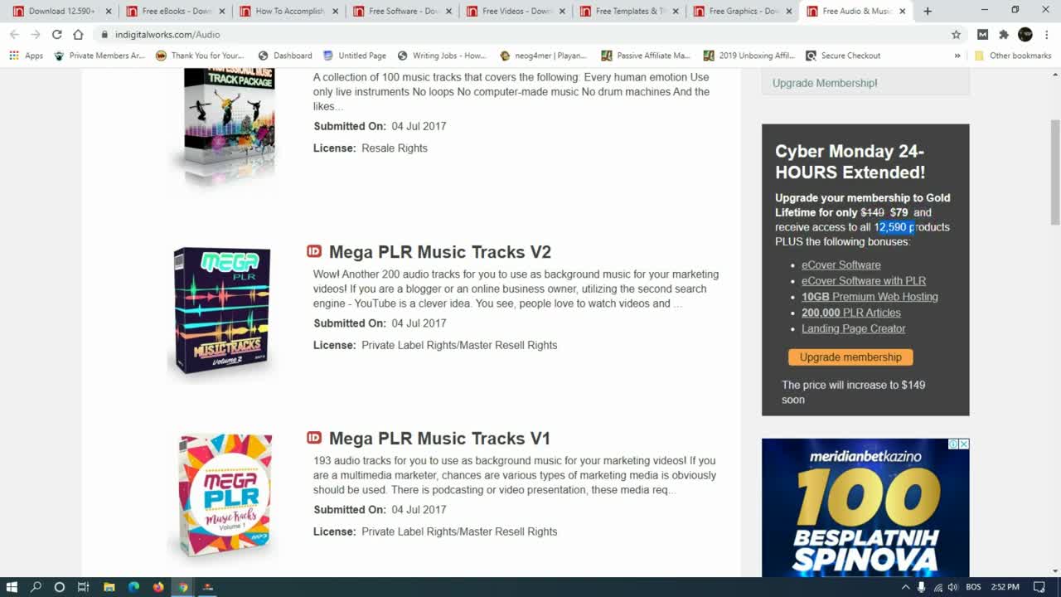Open the eCover Software link
1061x597 pixels.
pyautogui.click(x=841, y=265)
